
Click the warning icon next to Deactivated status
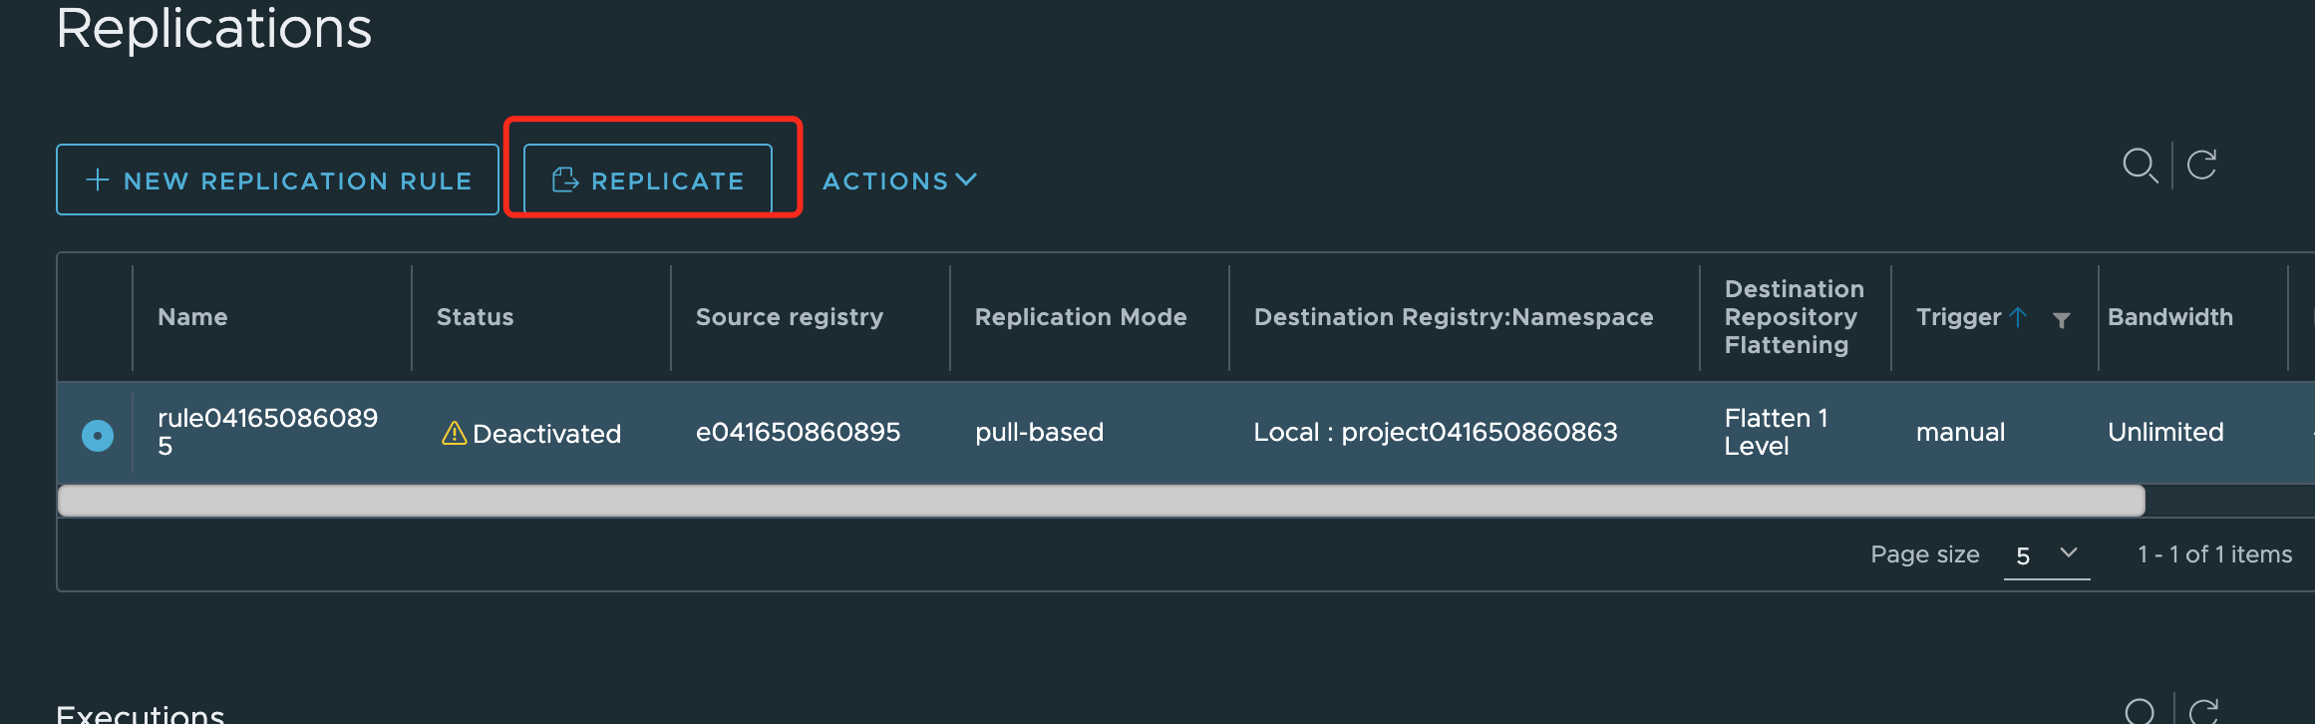click(453, 432)
